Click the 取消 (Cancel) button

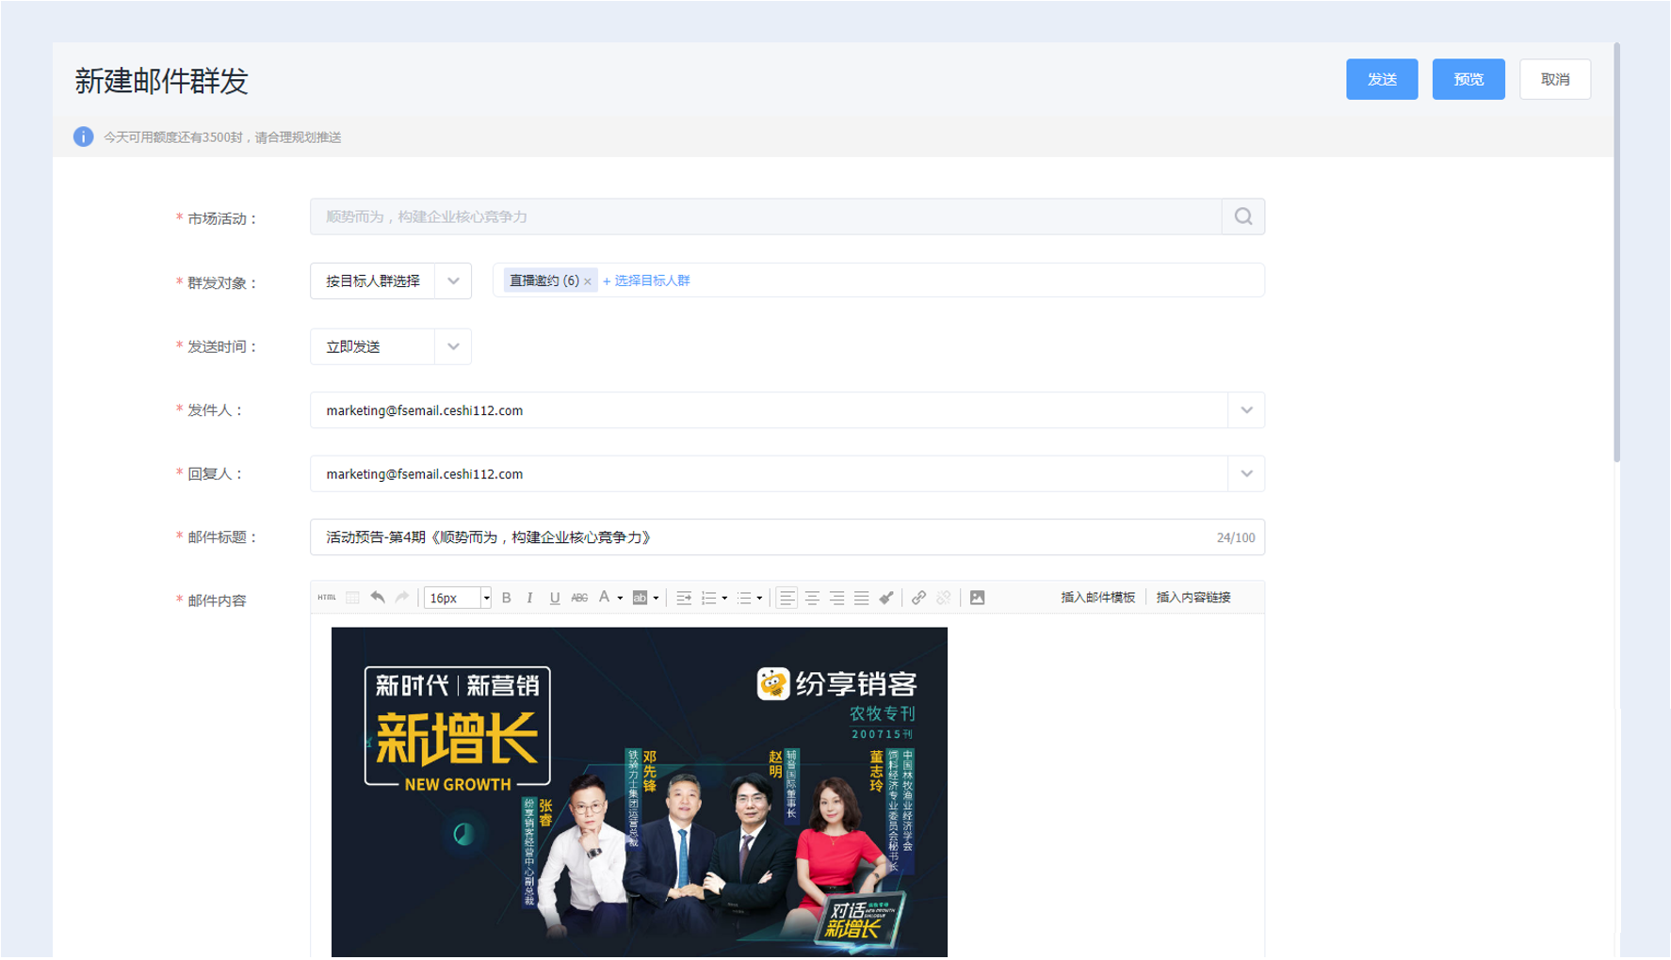(x=1554, y=79)
